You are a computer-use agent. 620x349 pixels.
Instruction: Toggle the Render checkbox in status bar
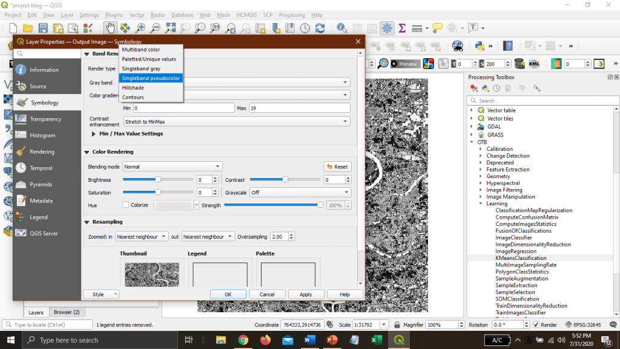(536, 325)
